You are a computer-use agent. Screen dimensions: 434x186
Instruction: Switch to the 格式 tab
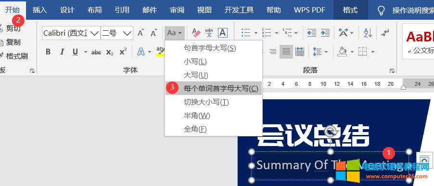pyautogui.click(x=350, y=10)
